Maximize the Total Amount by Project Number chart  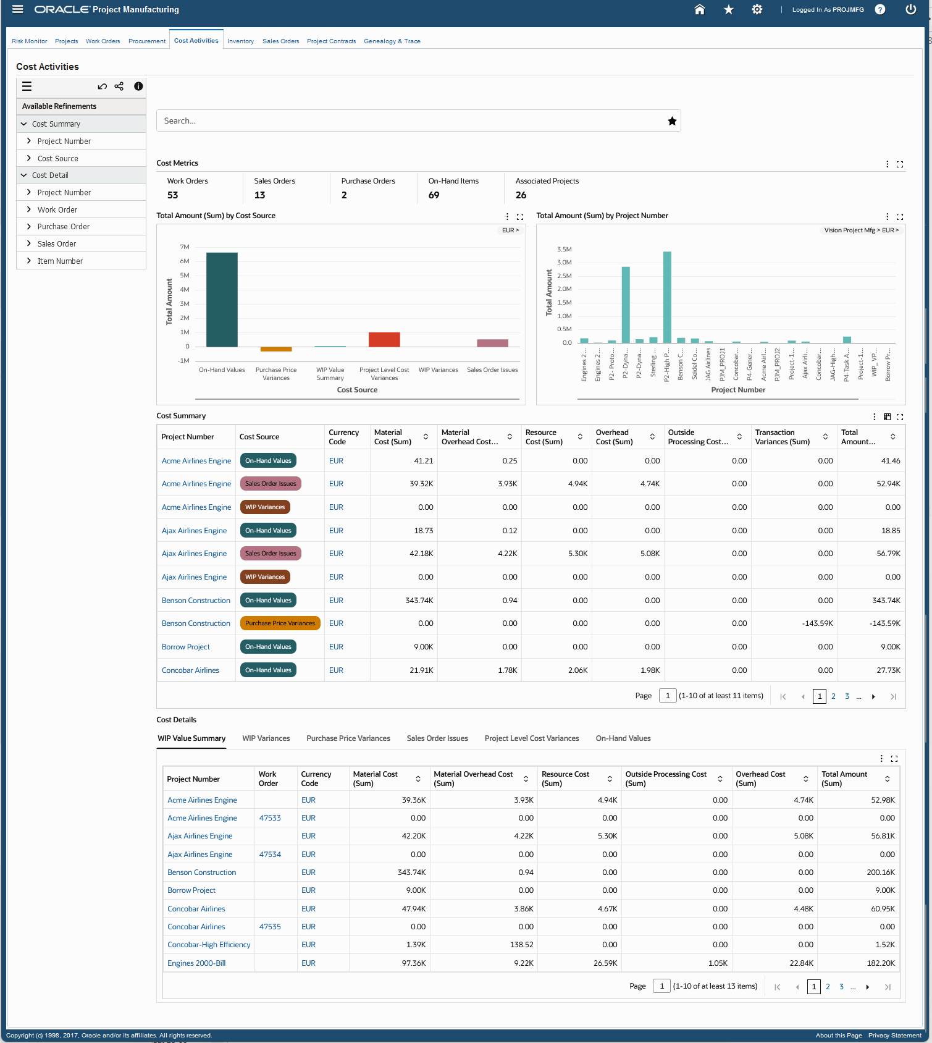(900, 217)
